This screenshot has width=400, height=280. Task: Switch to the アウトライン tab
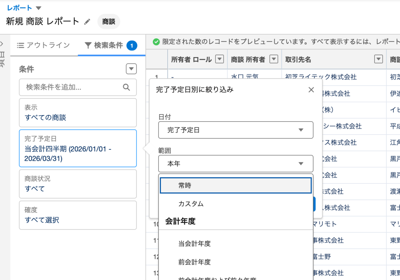tap(44, 45)
